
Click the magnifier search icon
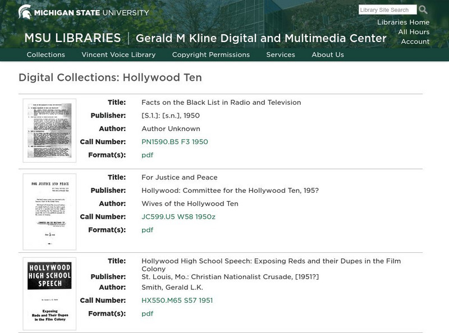tap(423, 10)
